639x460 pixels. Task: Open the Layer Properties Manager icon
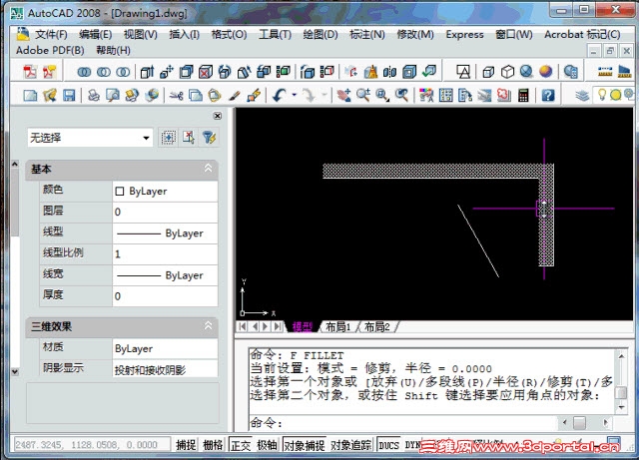point(582,96)
